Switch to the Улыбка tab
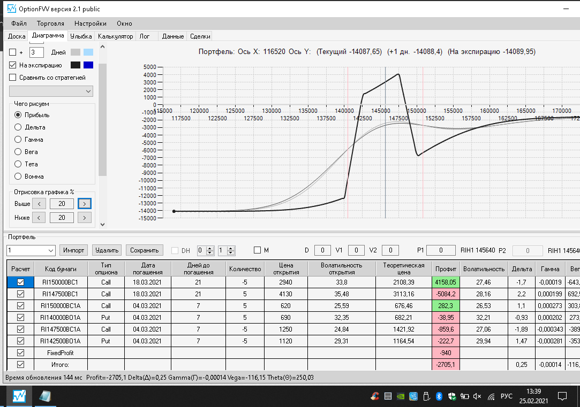Screen dimensions: 580x407 pos(81,36)
